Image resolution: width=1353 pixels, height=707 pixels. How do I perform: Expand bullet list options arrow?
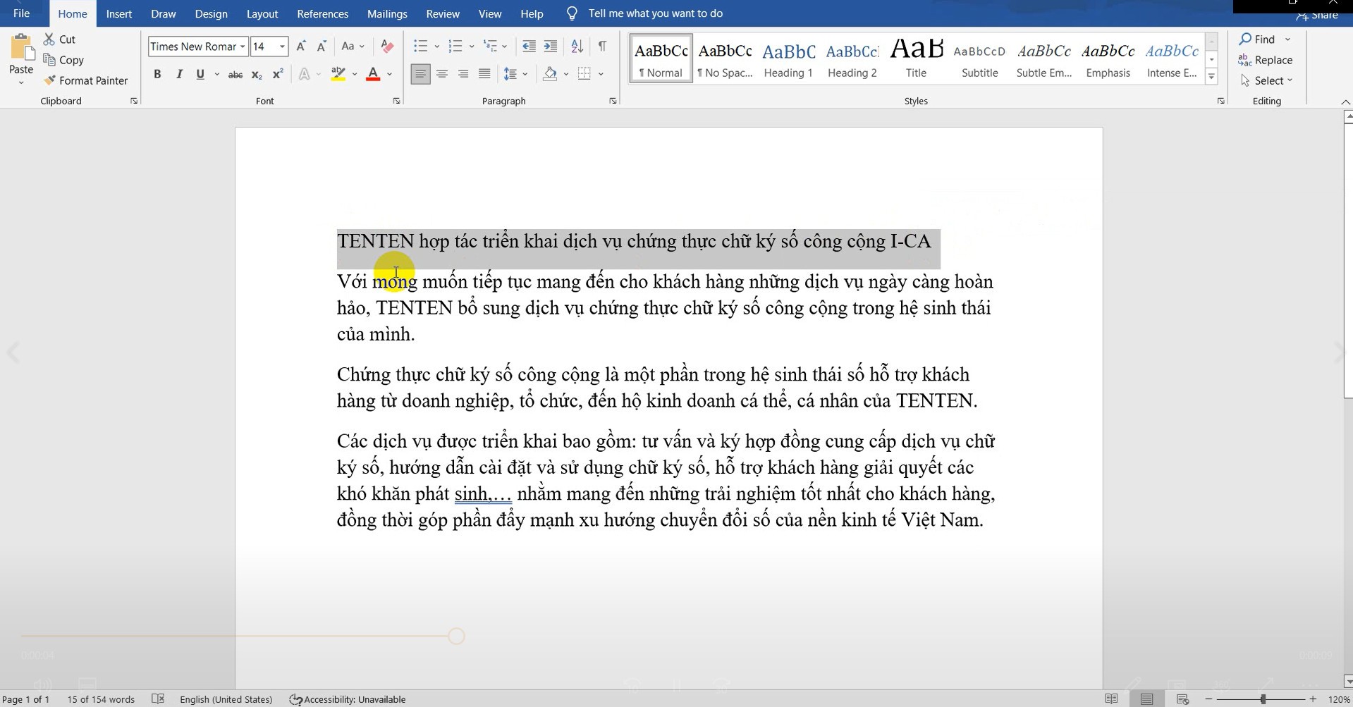coord(436,47)
